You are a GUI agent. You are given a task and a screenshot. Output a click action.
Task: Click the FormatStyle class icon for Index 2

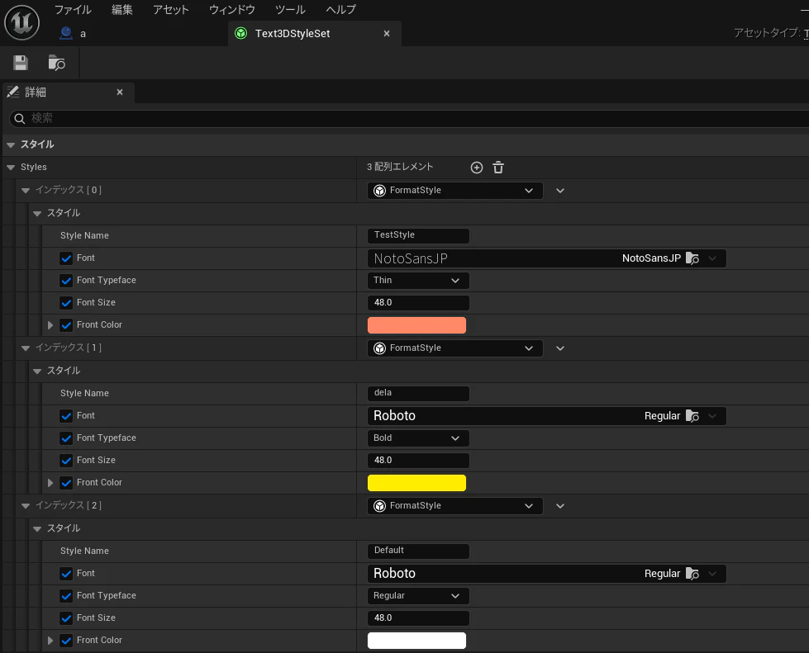(x=380, y=506)
